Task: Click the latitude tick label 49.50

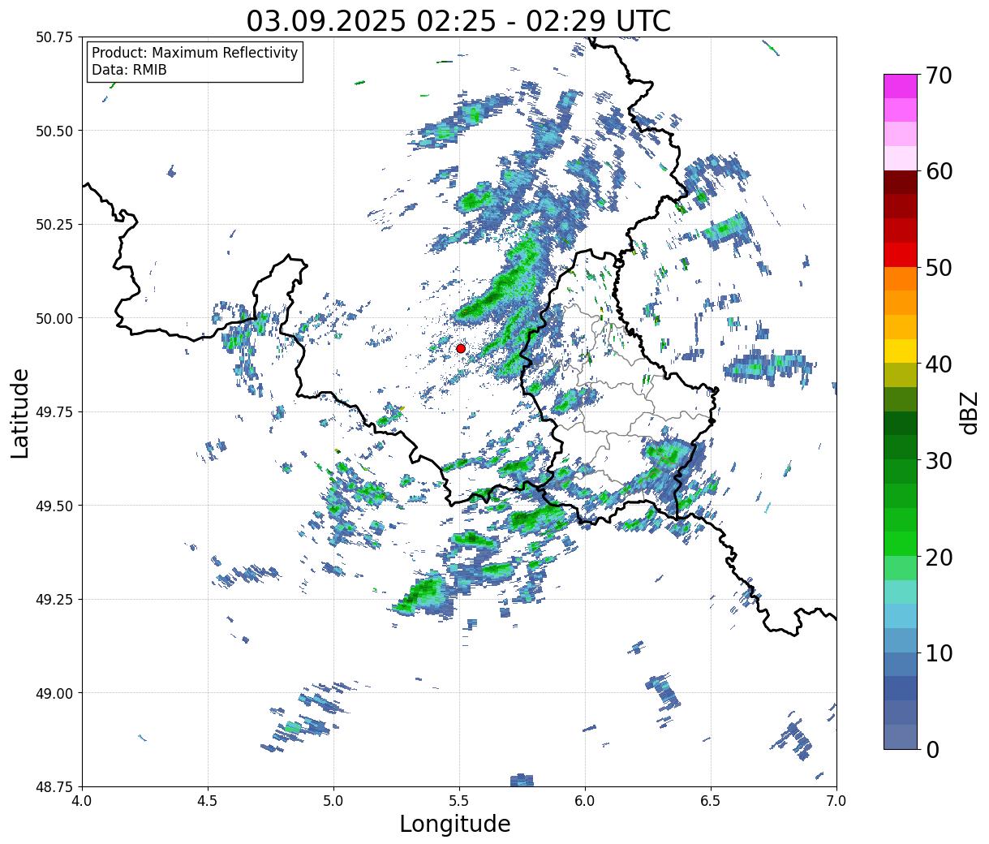Action: [54, 506]
